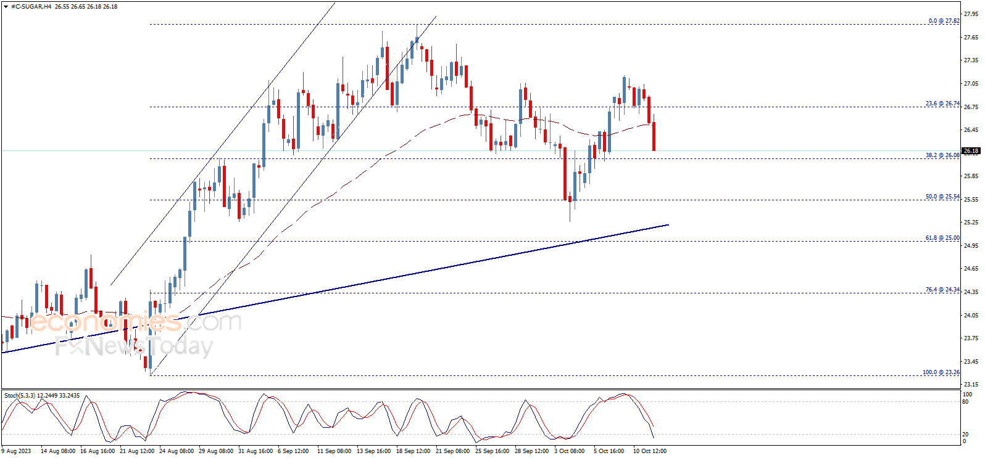
Task: Click the 28 Sep 12:00 time label
Action: [531, 451]
